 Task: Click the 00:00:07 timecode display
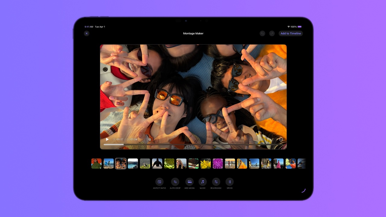point(118,139)
